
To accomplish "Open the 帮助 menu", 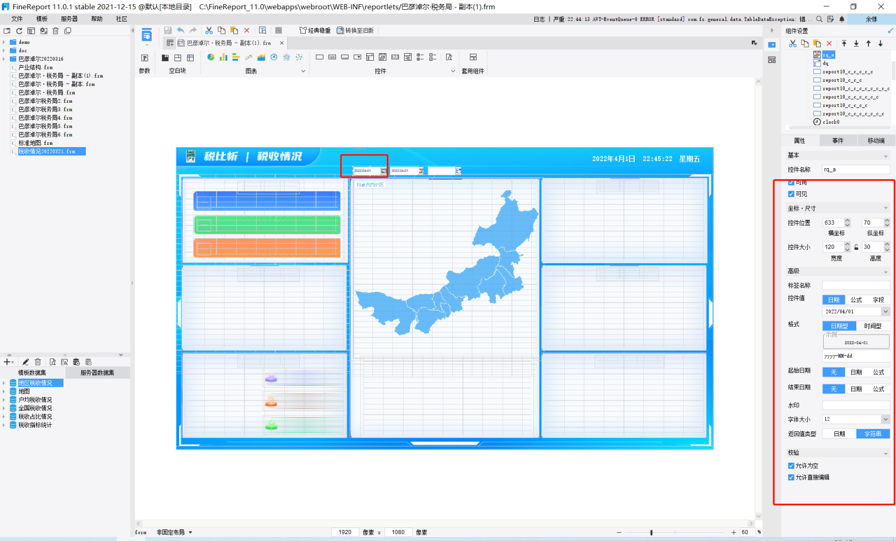I will coord(97,19).
